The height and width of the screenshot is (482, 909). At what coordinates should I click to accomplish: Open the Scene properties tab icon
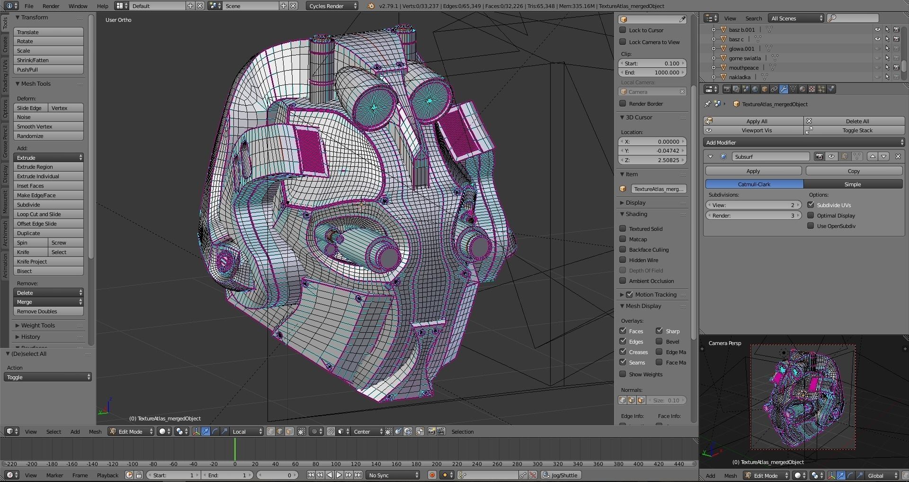(746, 89)
